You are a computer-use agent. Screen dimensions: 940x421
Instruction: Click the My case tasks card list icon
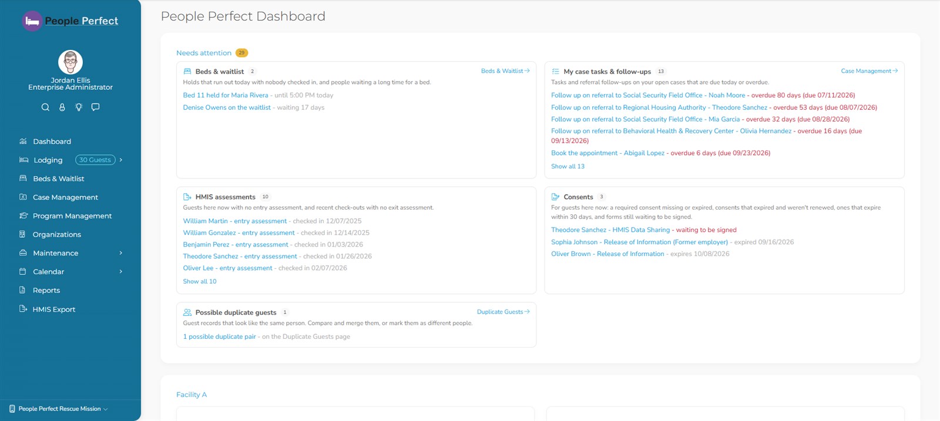[556, 72]
